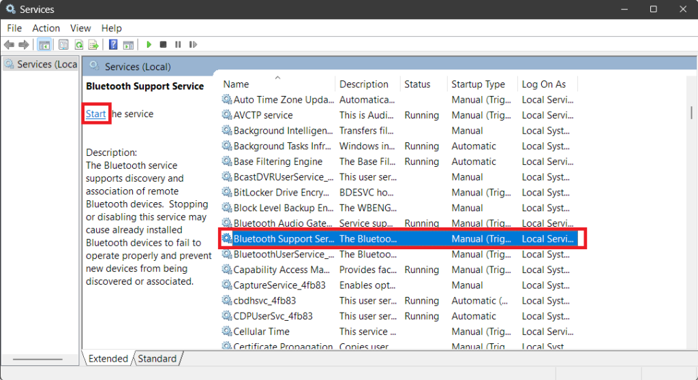Viewport: 698px width, 380px height.
Task: Click the Show/Hide Console Tree toolbar icon
Action: (x=44, y=45)
